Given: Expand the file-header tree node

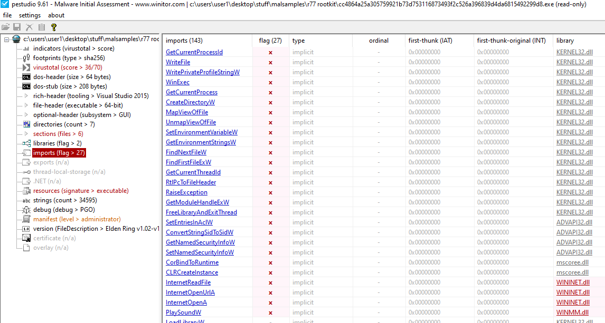Looking at the screenshot, I should click(26, 105).
